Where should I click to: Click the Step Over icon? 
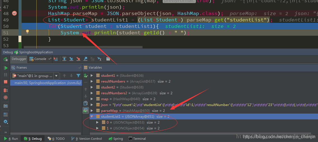point(64,59)
